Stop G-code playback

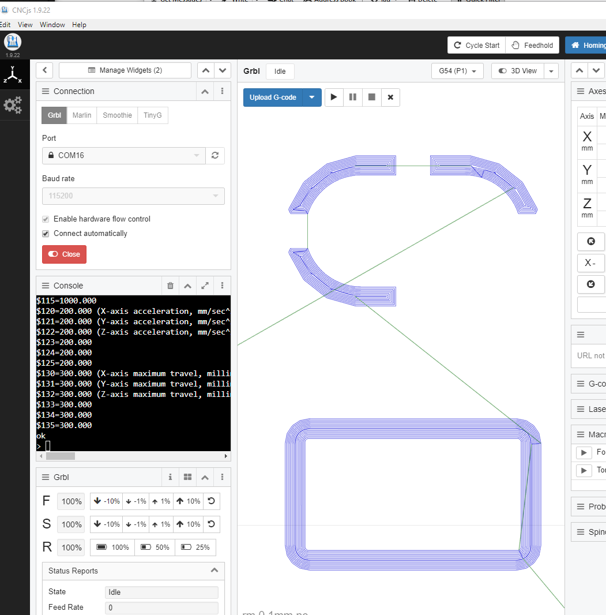coord(371,97)
